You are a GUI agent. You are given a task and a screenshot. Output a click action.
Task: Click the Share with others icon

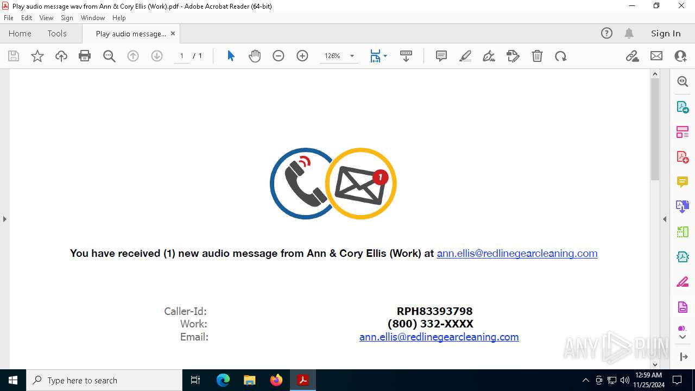pyautogui.click(x=680, y=56)
